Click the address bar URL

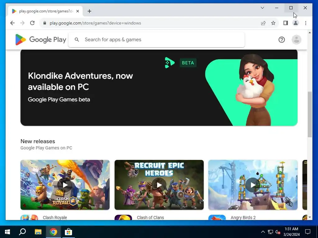(x=95, y=23)
